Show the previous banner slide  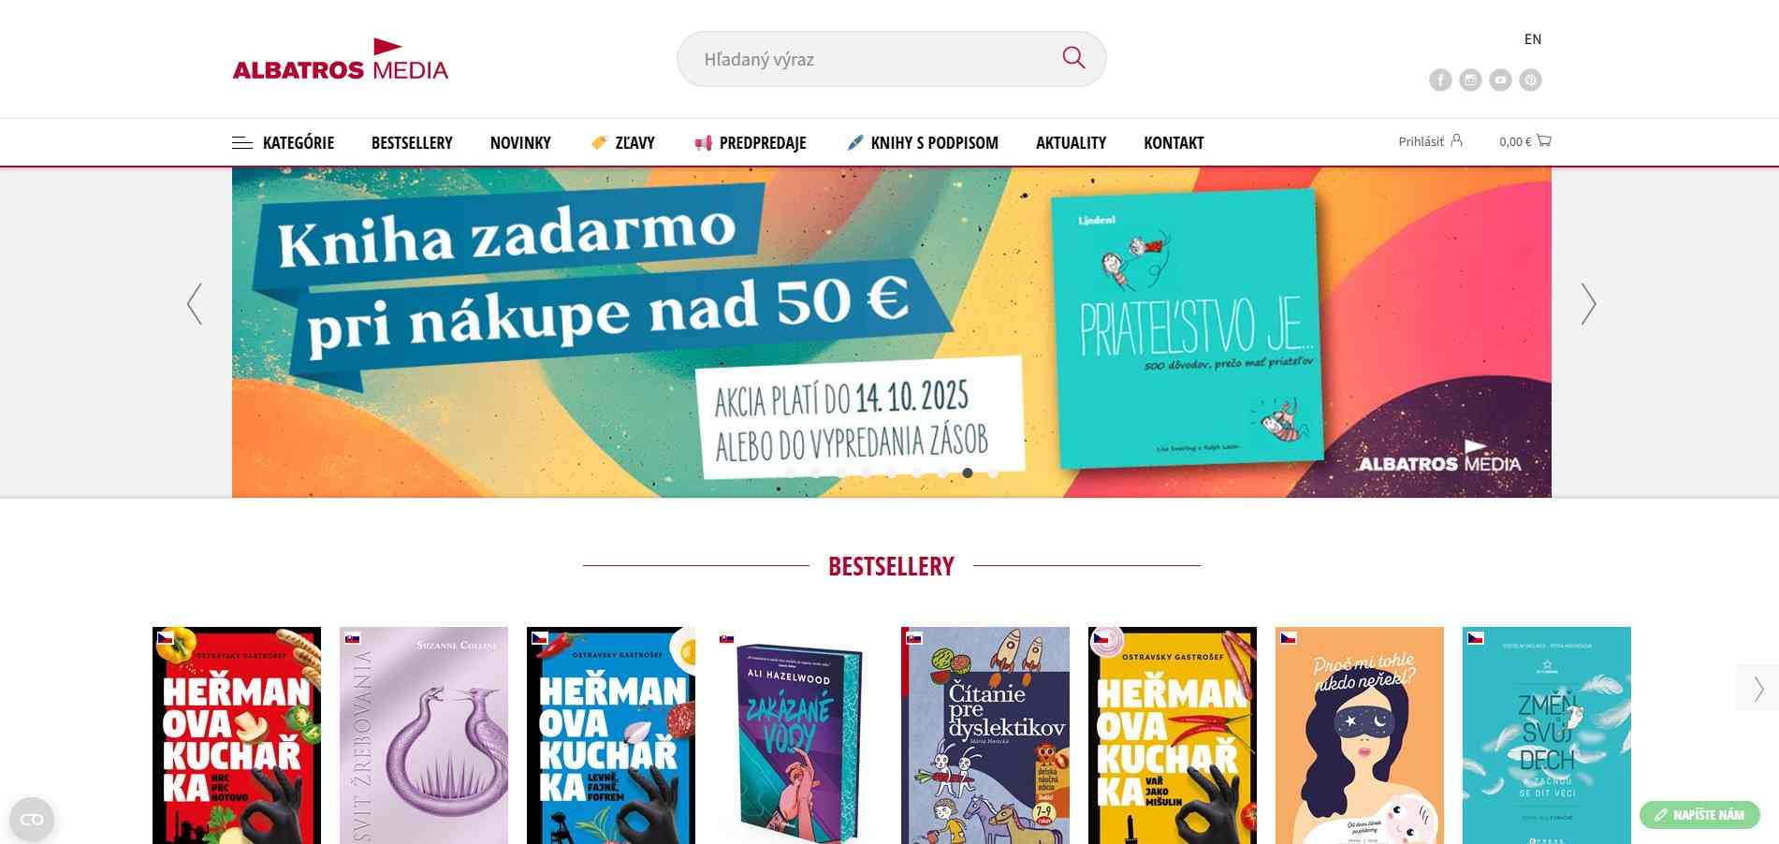tap(195, 304)
